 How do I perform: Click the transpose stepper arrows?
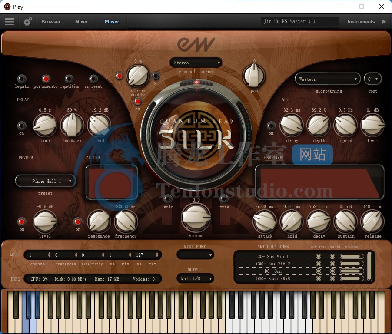(x=76, y=255)
